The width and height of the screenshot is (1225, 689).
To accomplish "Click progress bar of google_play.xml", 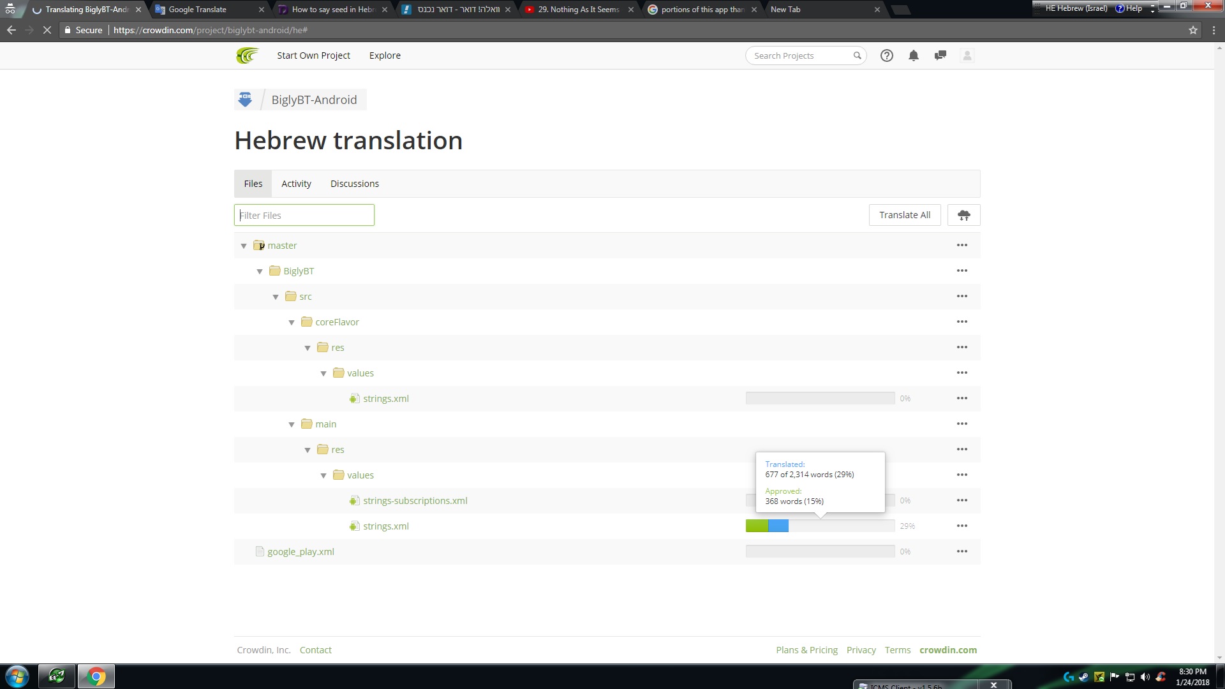I will [820, 551].
